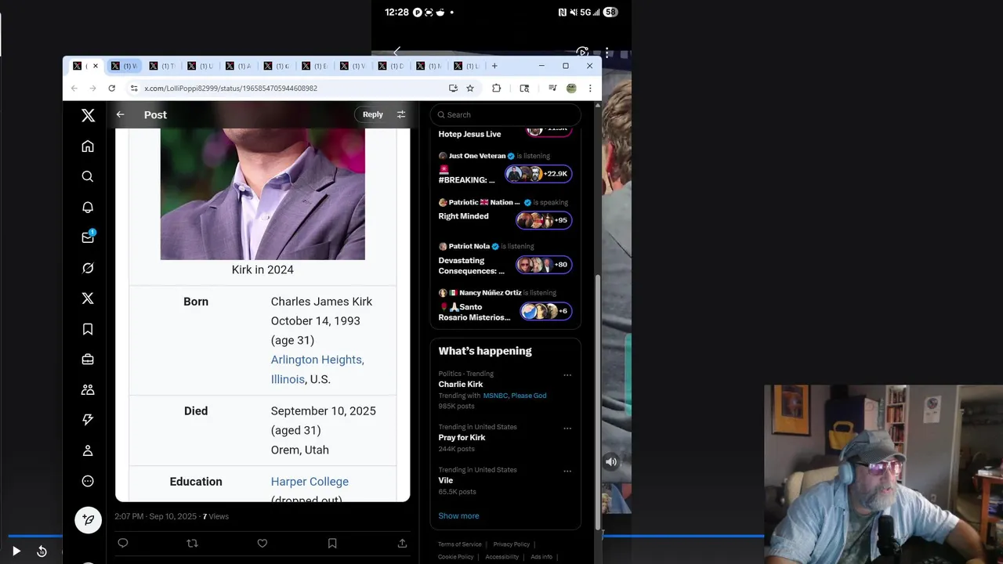
Task: Click MSNBC, Please God trending-with link
Action: pos(515,396)
